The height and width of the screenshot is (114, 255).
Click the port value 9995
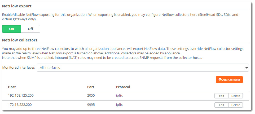click(91, 104)
